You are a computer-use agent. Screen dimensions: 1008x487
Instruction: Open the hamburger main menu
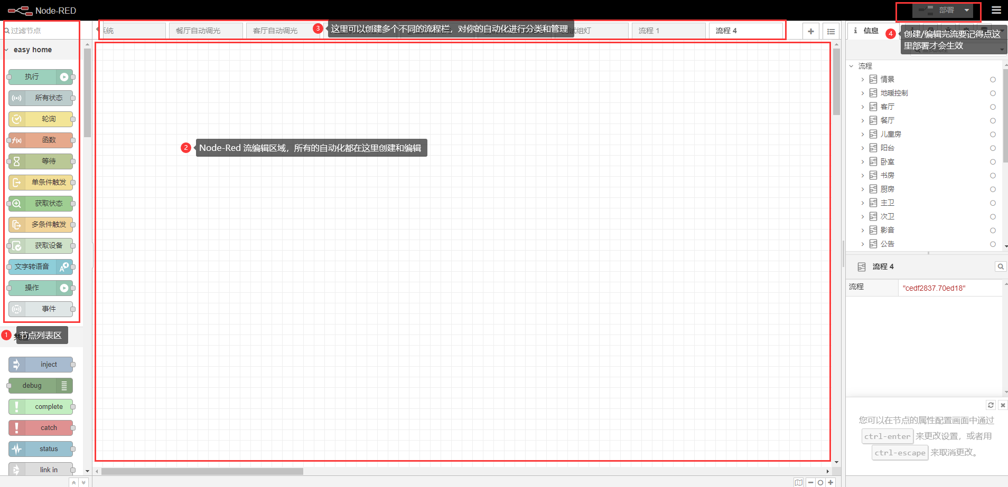pos(996,10)
